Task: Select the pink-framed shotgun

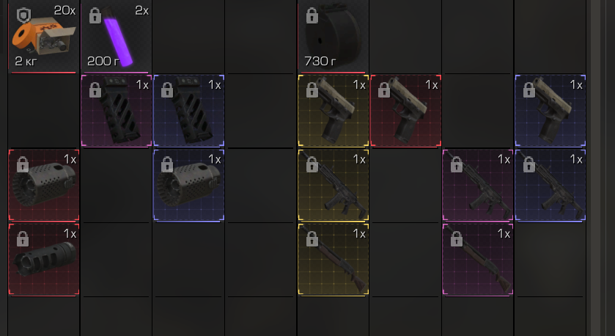Action: click(x=478, y=260)
